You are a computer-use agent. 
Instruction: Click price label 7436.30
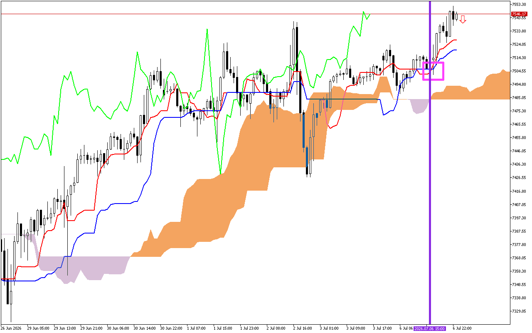click(x=520, y=164)
